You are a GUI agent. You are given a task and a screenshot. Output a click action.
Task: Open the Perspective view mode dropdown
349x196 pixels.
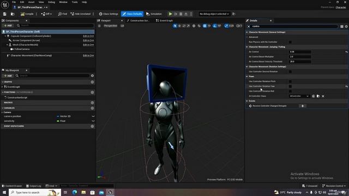[110, 26]
